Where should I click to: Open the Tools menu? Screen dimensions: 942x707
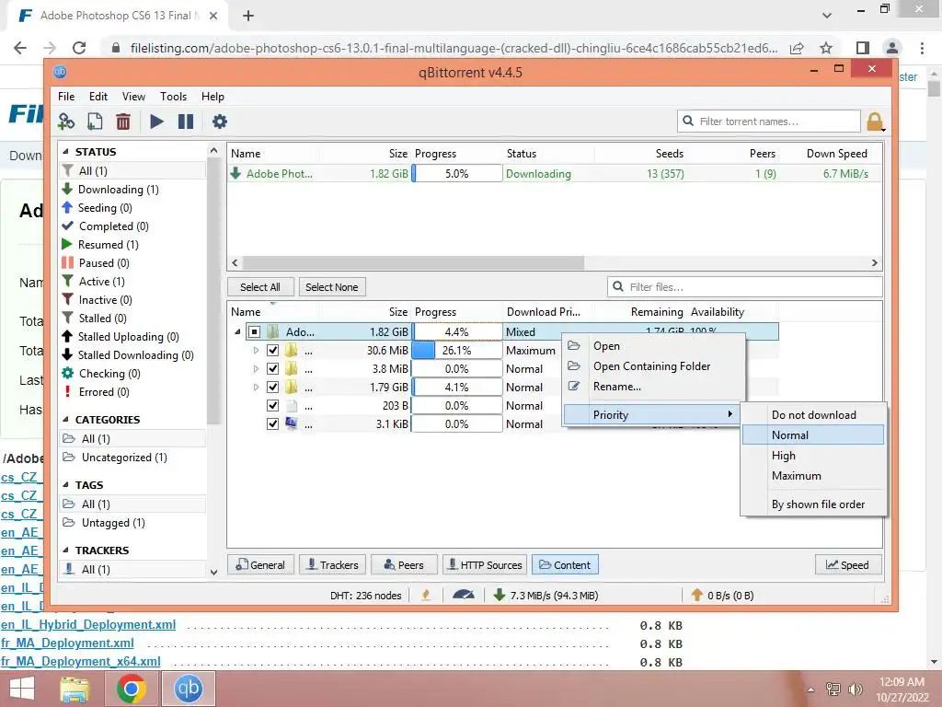tap(173, 96)
